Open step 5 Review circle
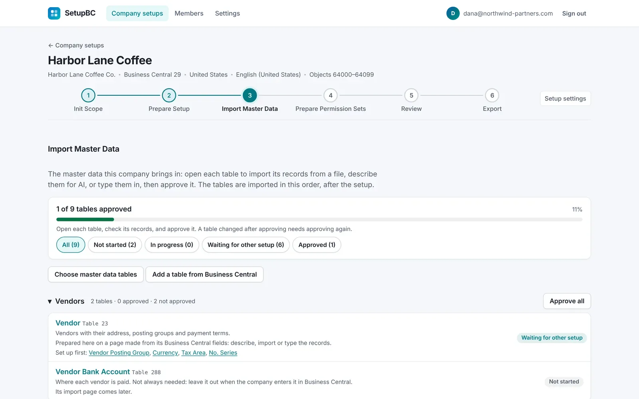Image resolution: width=639 pixels, height=399 pixels. tap(411, 95)
